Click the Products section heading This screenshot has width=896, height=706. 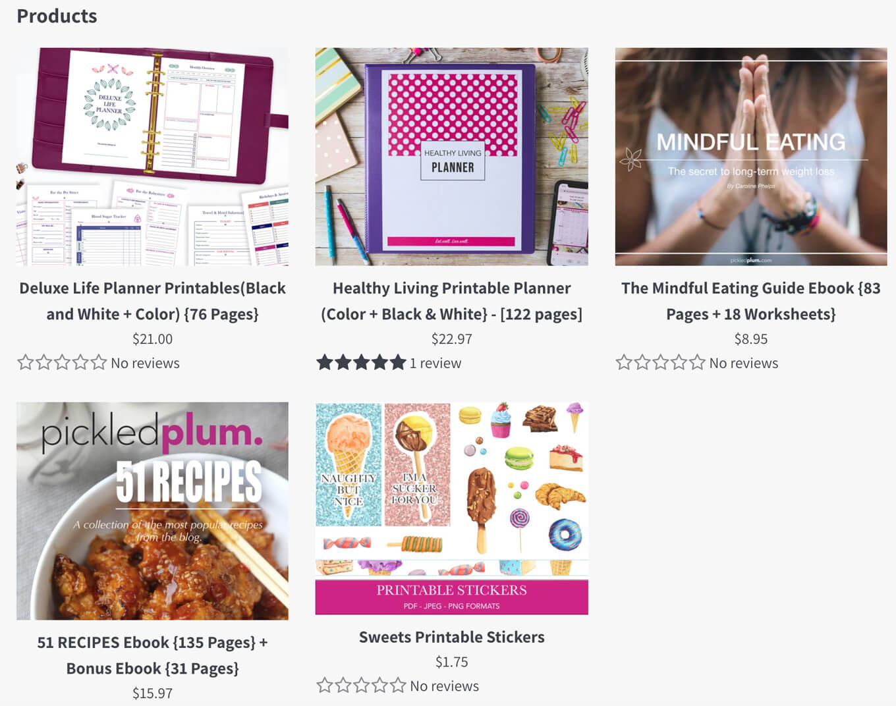(57, 16)
